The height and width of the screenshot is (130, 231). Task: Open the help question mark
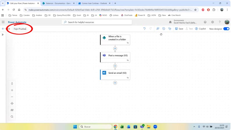[x=220, y=22]
